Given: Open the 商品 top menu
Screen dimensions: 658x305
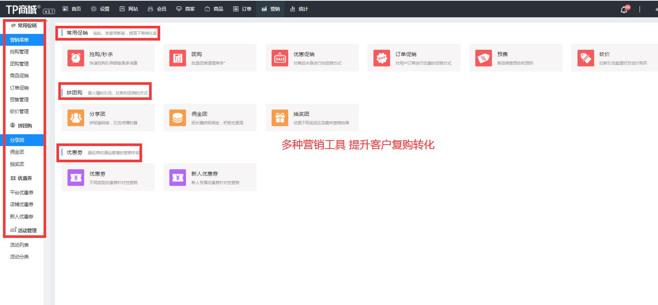Looking at the screenshot, I should coord(214,9).
